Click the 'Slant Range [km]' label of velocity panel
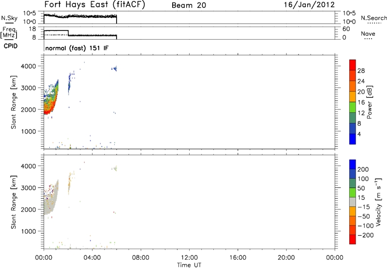 pos(14,202)
